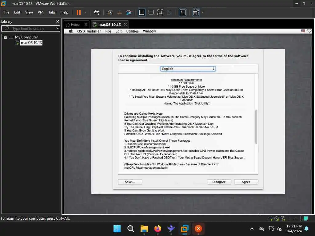Click the CD/DVD device status icon
315x236 pixels.
[x=277, y=218]
